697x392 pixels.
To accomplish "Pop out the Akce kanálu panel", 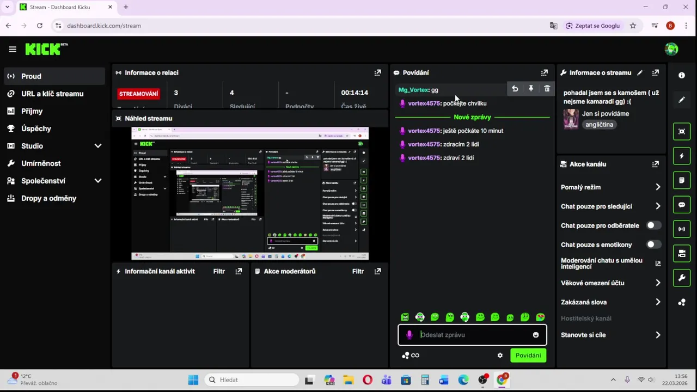I will (x=655, y=164).
